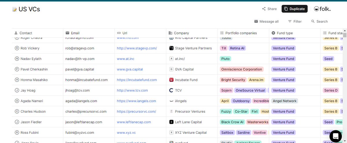
Task: Click avatar icon for Jason Fiedler
Action: point(16,122)
